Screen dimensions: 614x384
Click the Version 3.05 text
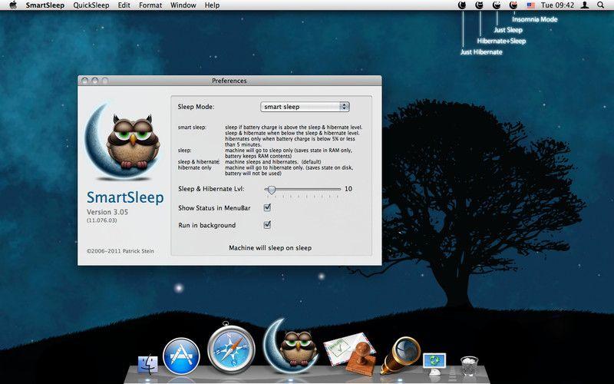[107, 212]
